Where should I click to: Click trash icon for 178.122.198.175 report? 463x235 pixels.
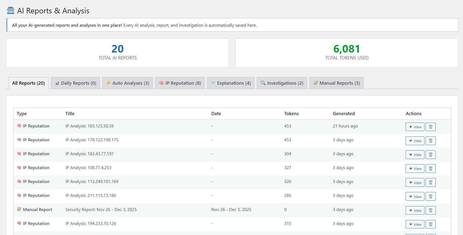[x=430, y=141]
